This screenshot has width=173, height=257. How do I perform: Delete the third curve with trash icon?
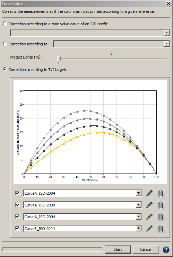pos(161,217)
